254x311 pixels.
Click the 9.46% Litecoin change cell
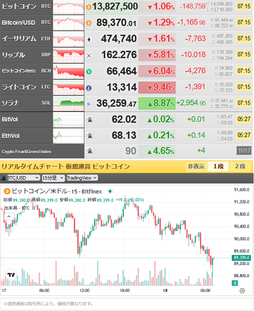point(157,87)
